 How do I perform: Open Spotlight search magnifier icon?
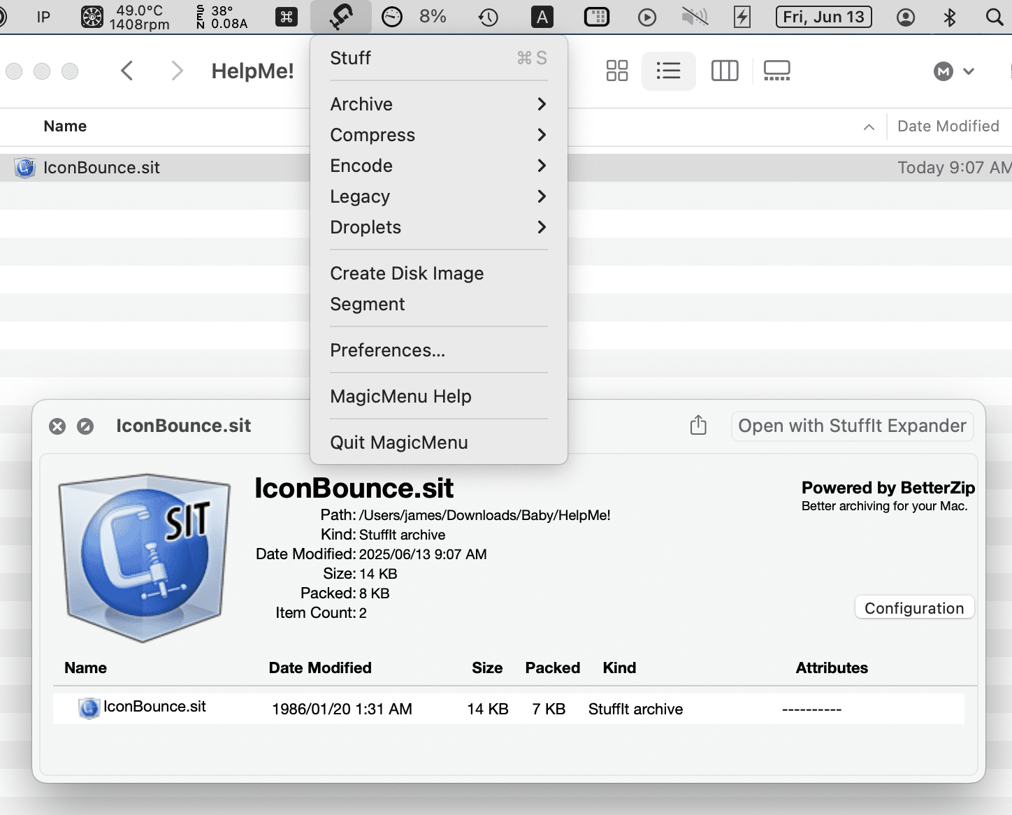click(994, 17)
